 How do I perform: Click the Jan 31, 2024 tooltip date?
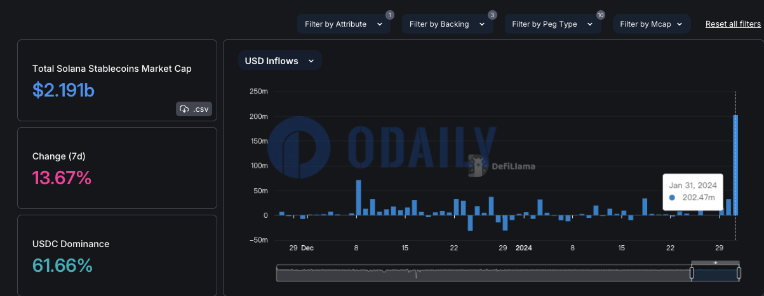693,185
